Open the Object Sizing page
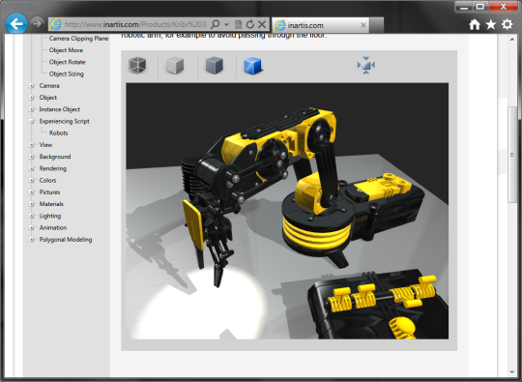522x382 pixels. pyautogui.click(x=67, y=73)
